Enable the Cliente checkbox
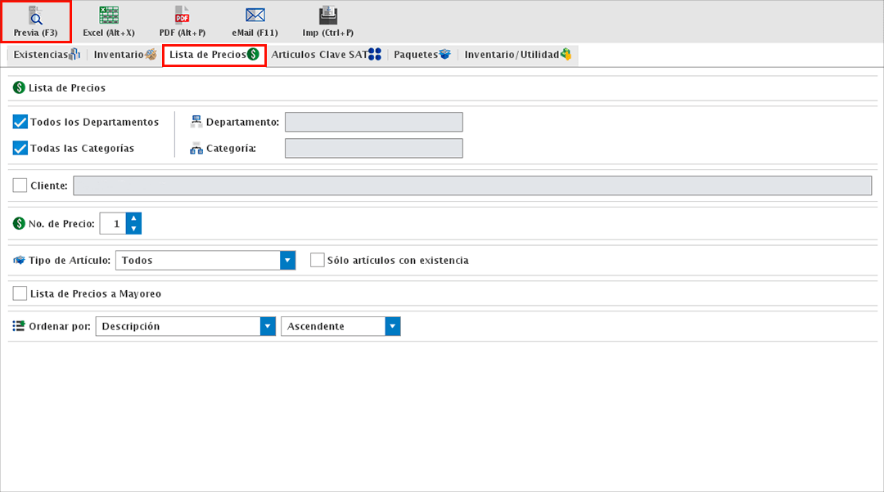The image size is (884, 492). [x=20, y=186]
